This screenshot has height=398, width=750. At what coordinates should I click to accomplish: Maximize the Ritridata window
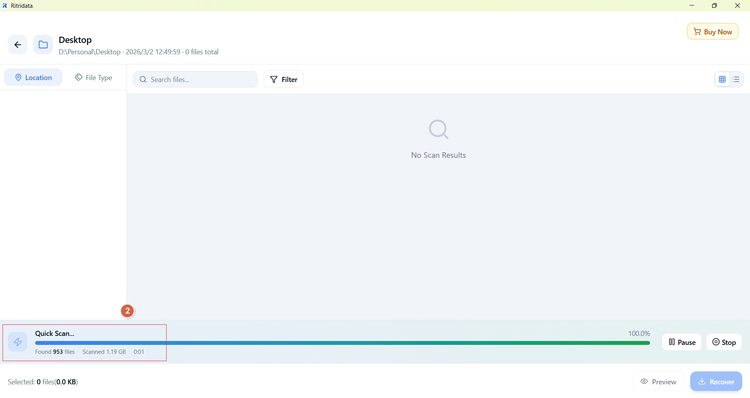point(715,6)
